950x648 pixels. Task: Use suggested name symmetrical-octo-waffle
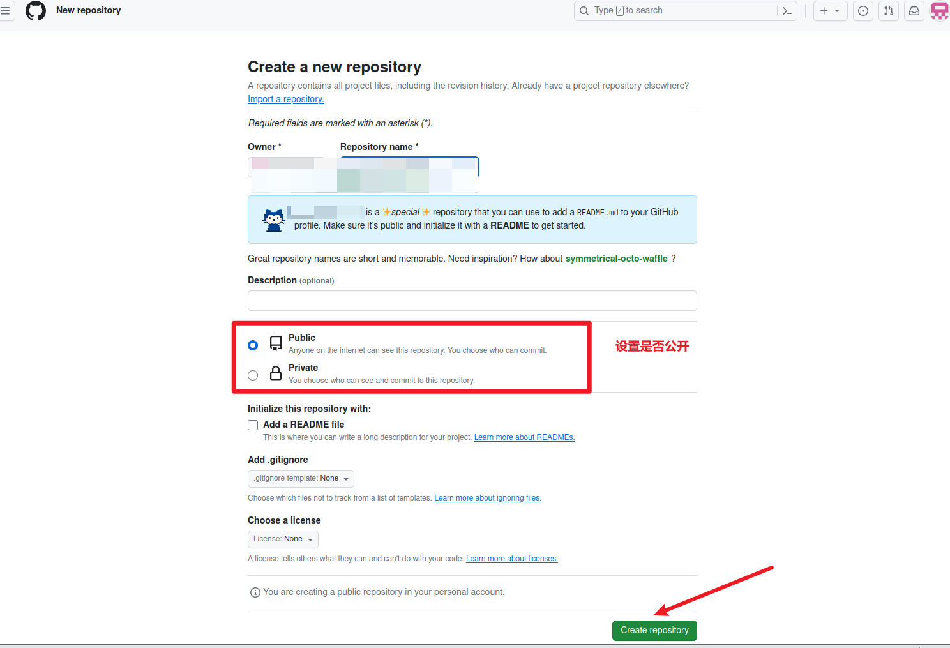coord(616,259)
